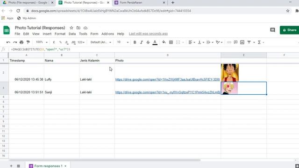Click the Insert link icon
The height and width of the screenshot is (168, 299).
pos(229,42)
